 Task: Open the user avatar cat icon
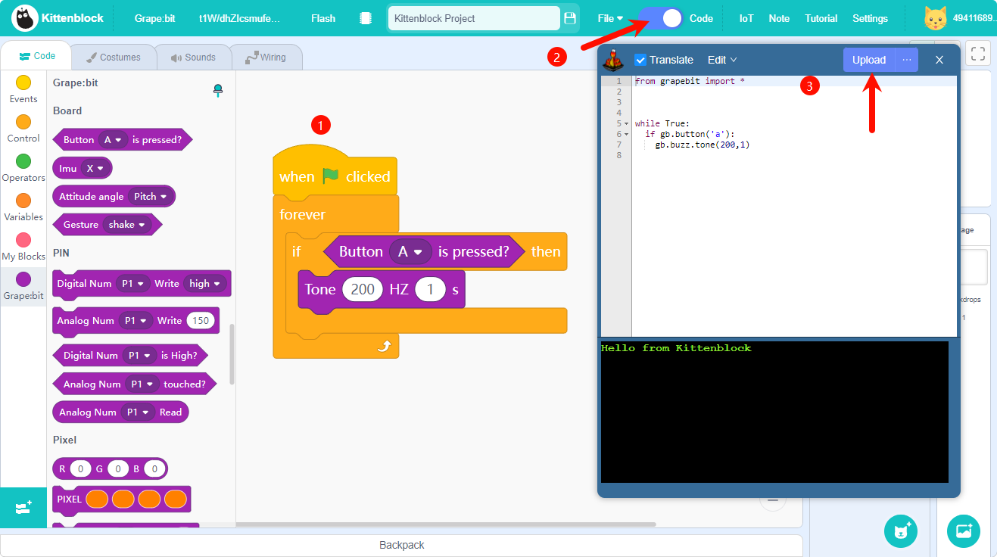[x=936, y=18]
